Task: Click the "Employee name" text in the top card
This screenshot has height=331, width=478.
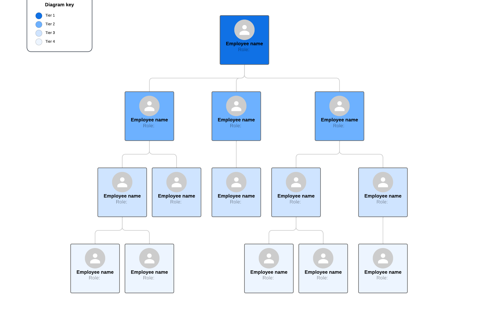Action: point(244,44)
